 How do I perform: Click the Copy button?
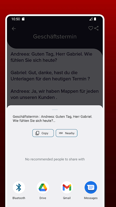(43, 133)
